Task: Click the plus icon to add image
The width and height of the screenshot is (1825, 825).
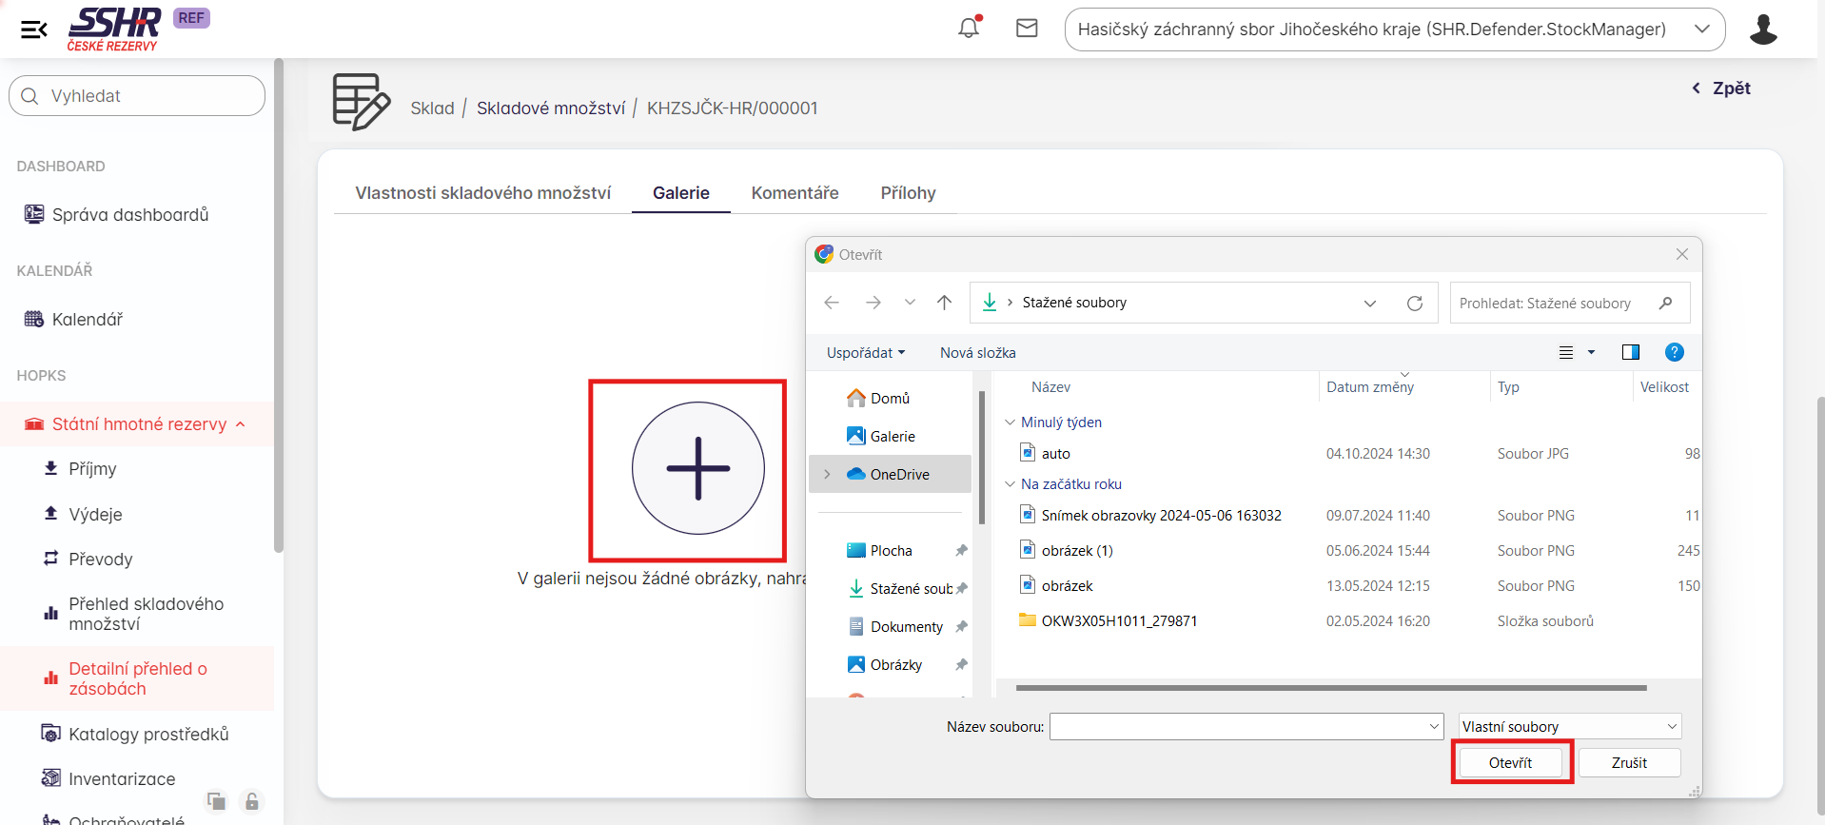Action: coord(697,468)
